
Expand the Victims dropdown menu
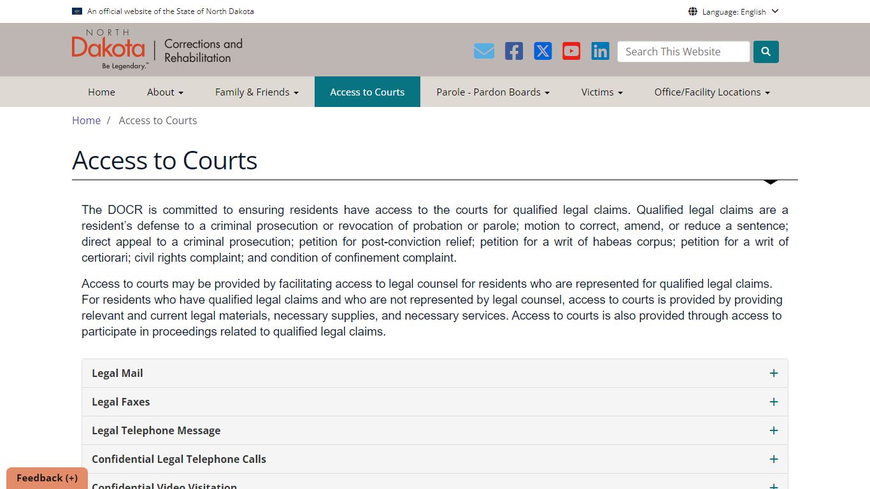point(602,92)
